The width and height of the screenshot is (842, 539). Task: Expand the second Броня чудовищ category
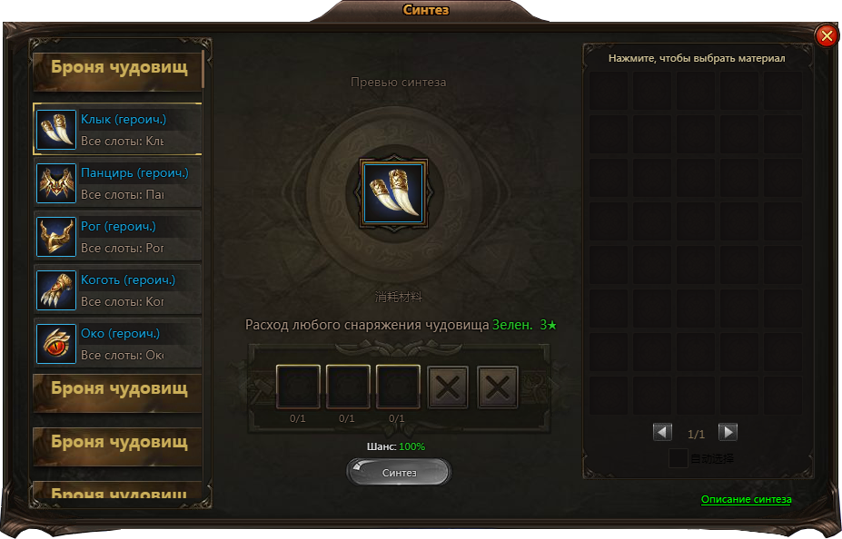coord(117,392)
